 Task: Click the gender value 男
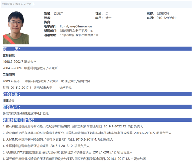[x=107, y=13]
